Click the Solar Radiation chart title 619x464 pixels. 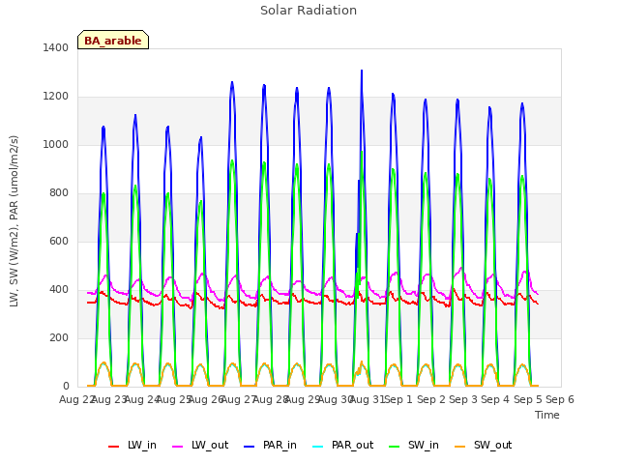(309, 11)
